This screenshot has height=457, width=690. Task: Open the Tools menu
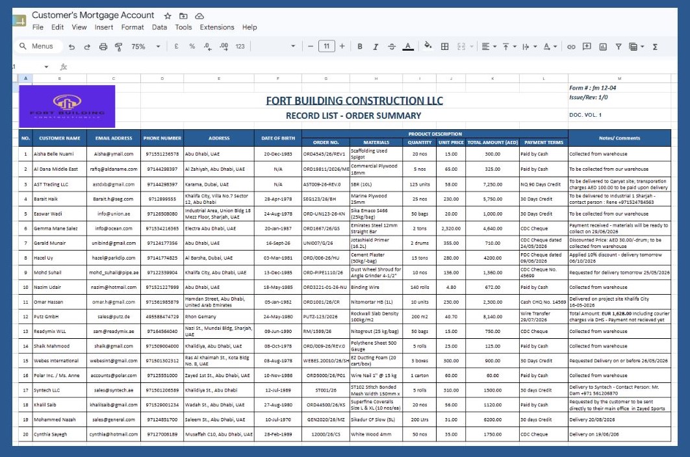(x=183, y=27)
